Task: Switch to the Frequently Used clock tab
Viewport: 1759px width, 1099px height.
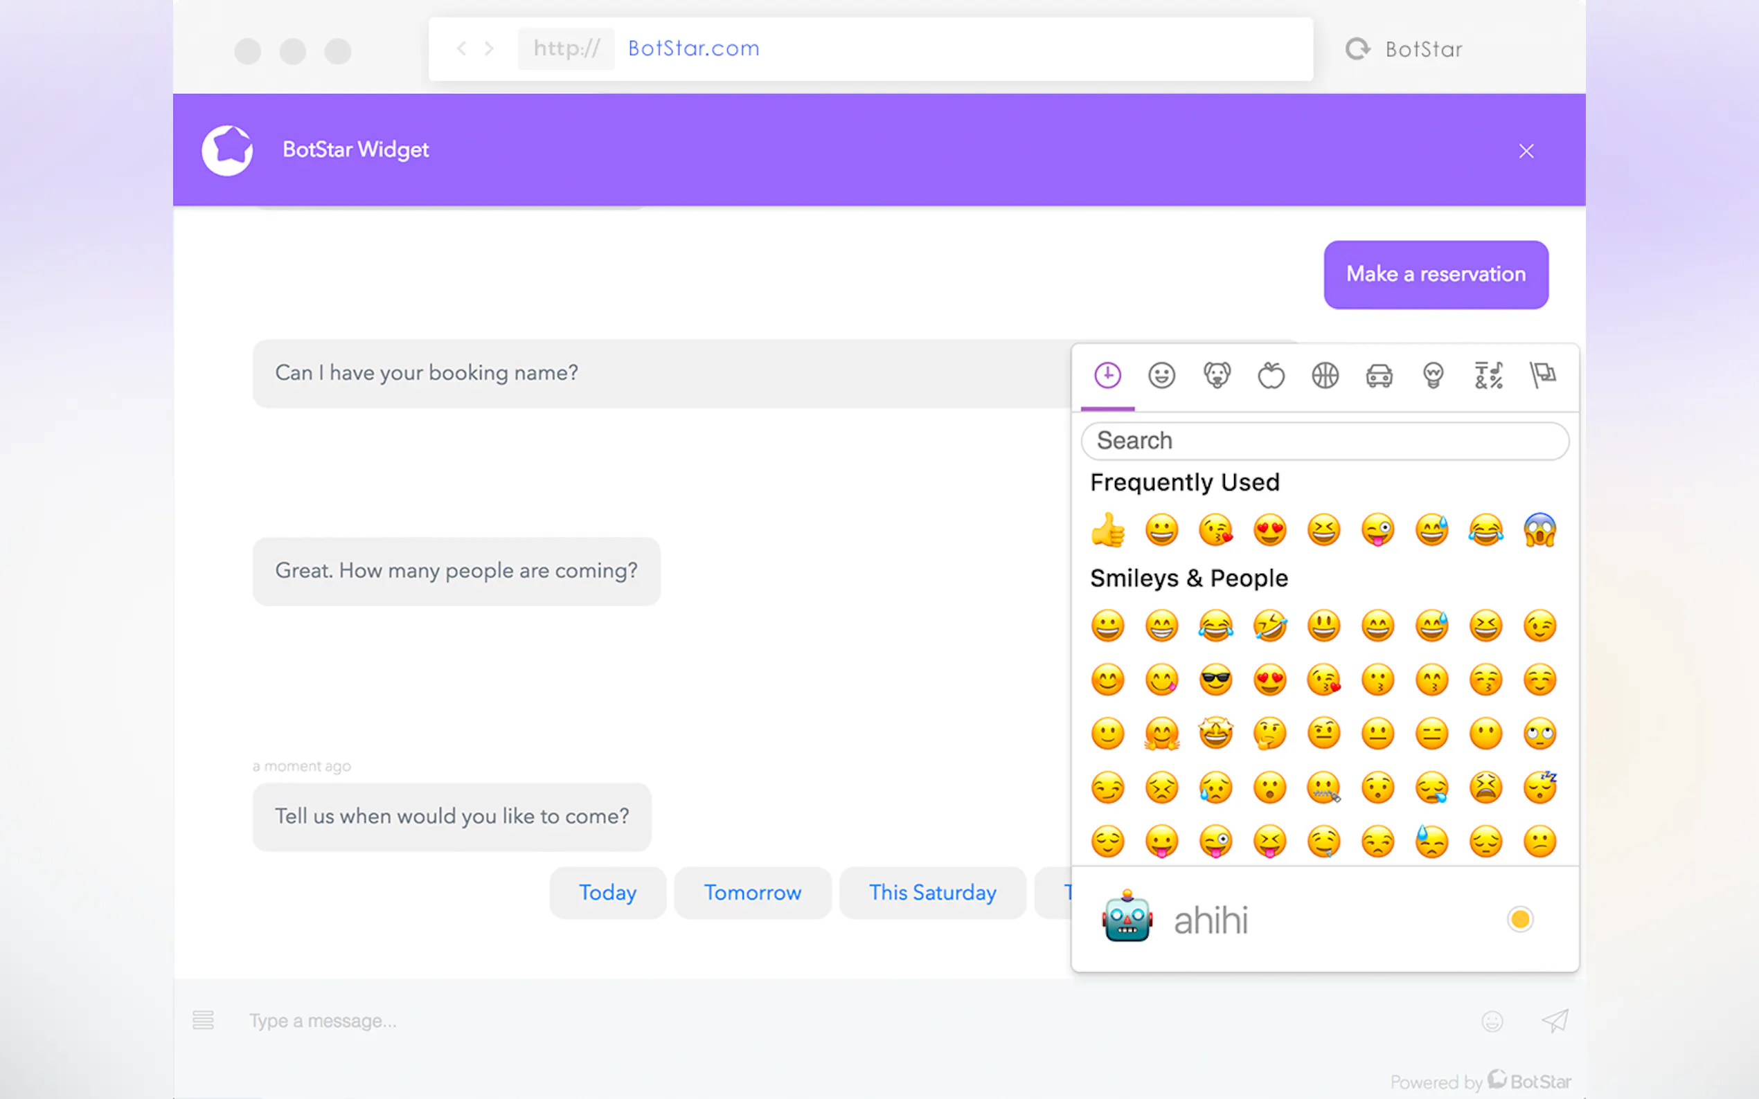Action: coord(1107,376)
